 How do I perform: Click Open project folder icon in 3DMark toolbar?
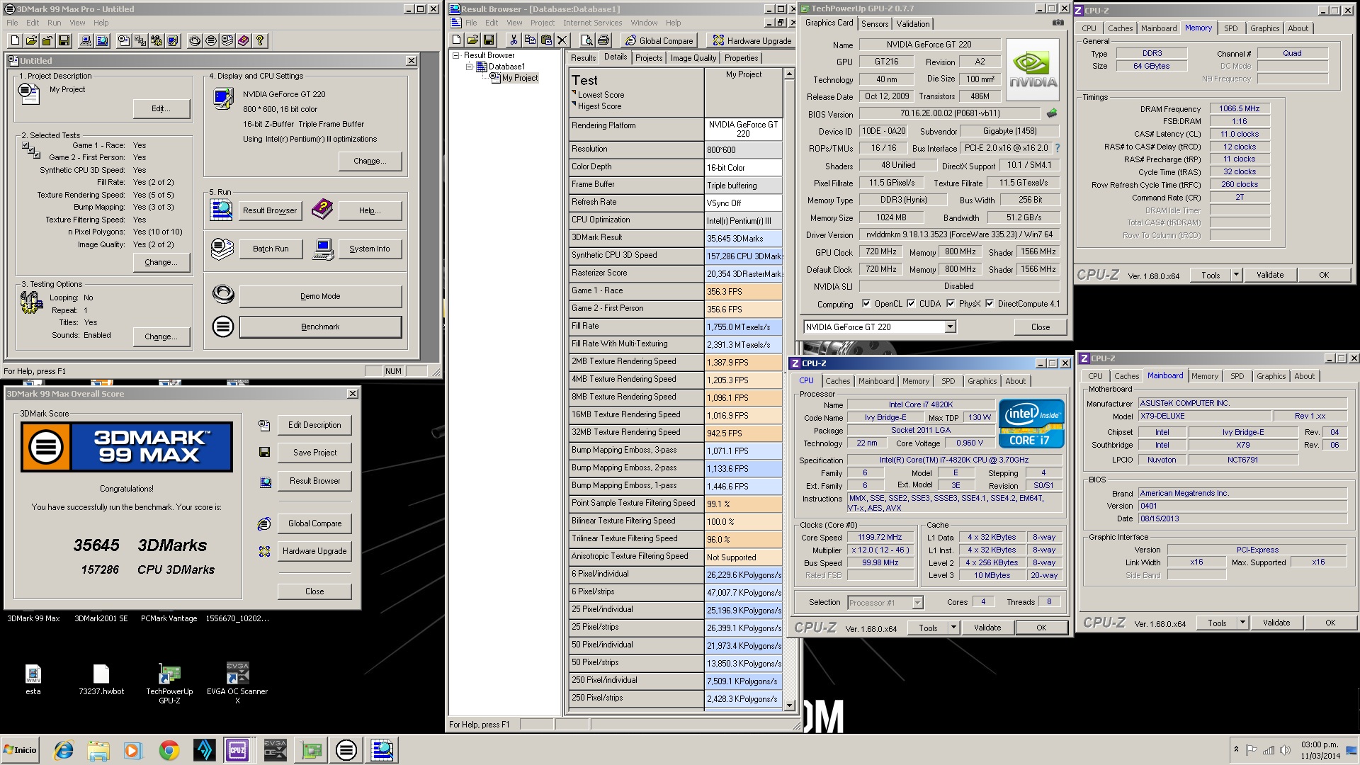(31, 40)
